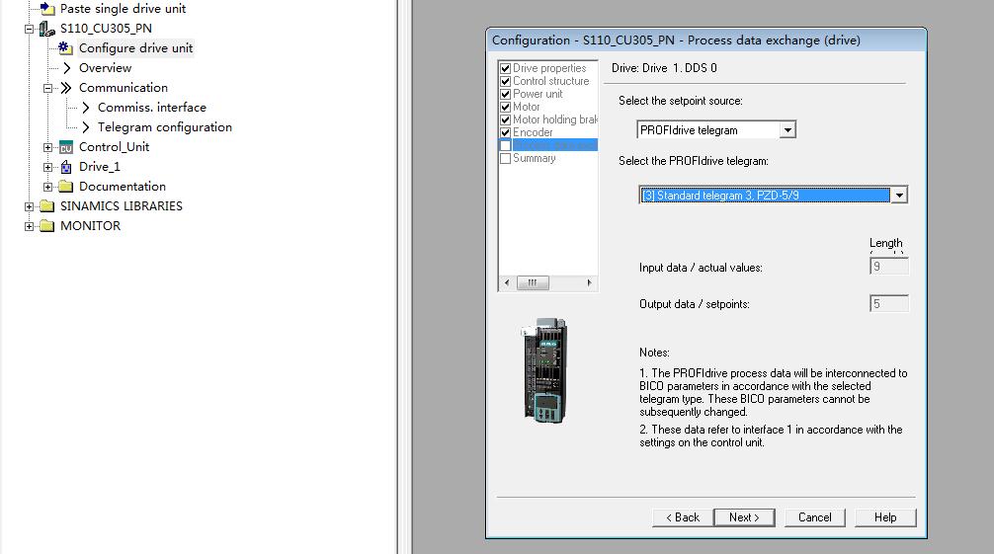Image resolution: width=994 pixels, height=554 pixels.
Task: Click the drive unit picture in the wizard
Action: (544, 370)
